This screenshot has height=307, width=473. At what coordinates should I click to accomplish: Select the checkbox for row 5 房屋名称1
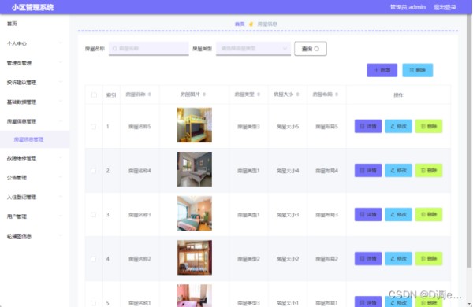coord(94,303)
